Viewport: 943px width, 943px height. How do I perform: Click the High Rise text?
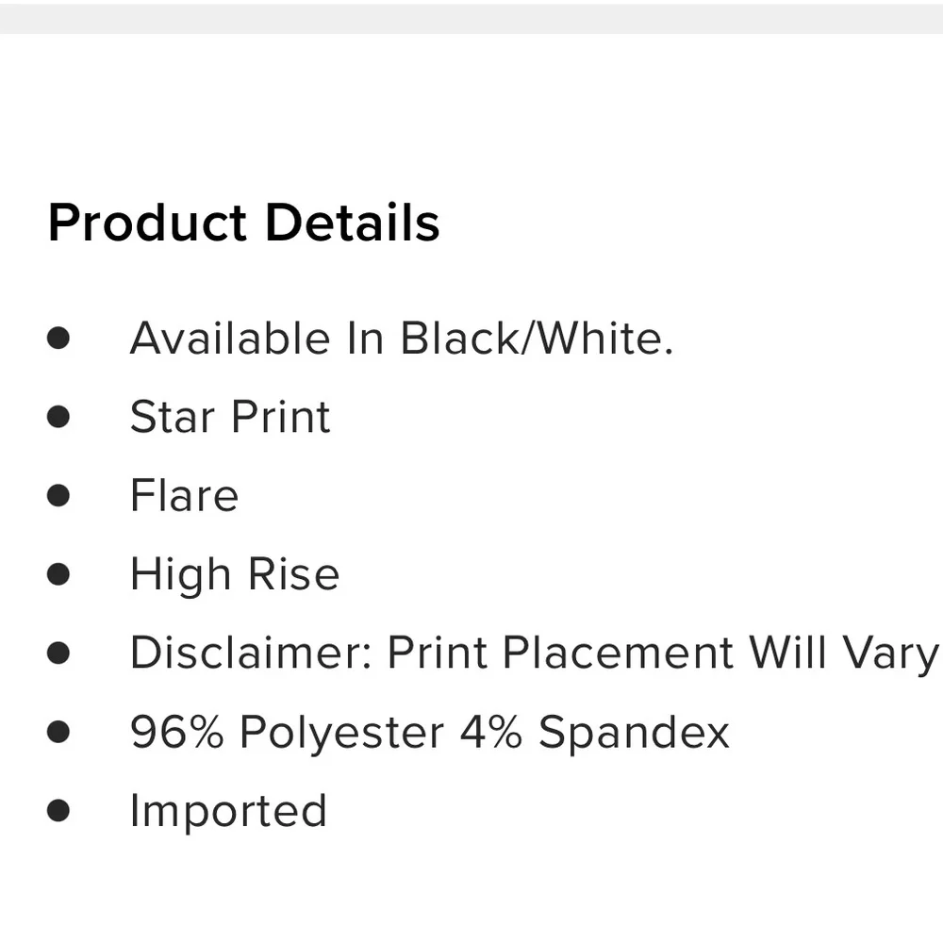[x=234, y=574]
